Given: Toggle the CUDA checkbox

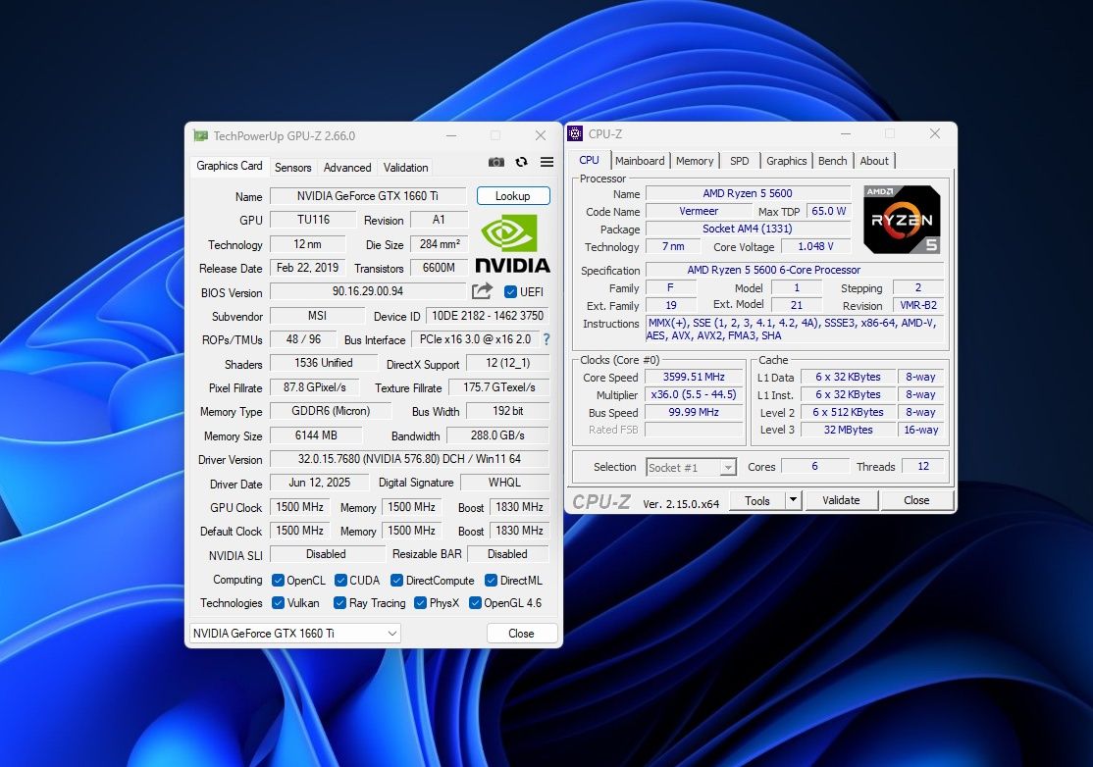Looking at the screenshot, I should [x=340, y=581].
